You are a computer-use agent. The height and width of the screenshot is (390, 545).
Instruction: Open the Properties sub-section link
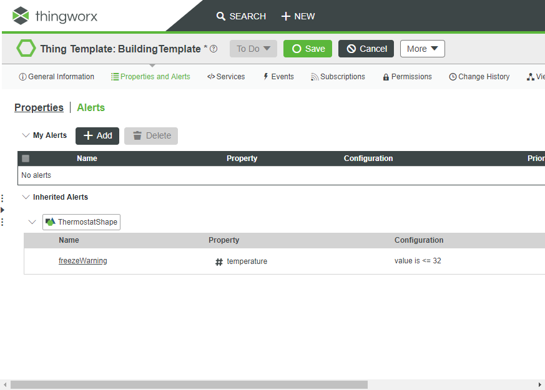pyautogui.click(x=39, y=108)
